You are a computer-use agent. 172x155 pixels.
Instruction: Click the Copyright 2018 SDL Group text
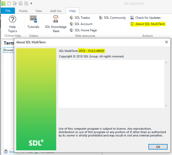pyautogui.click(x=91, y=56)
